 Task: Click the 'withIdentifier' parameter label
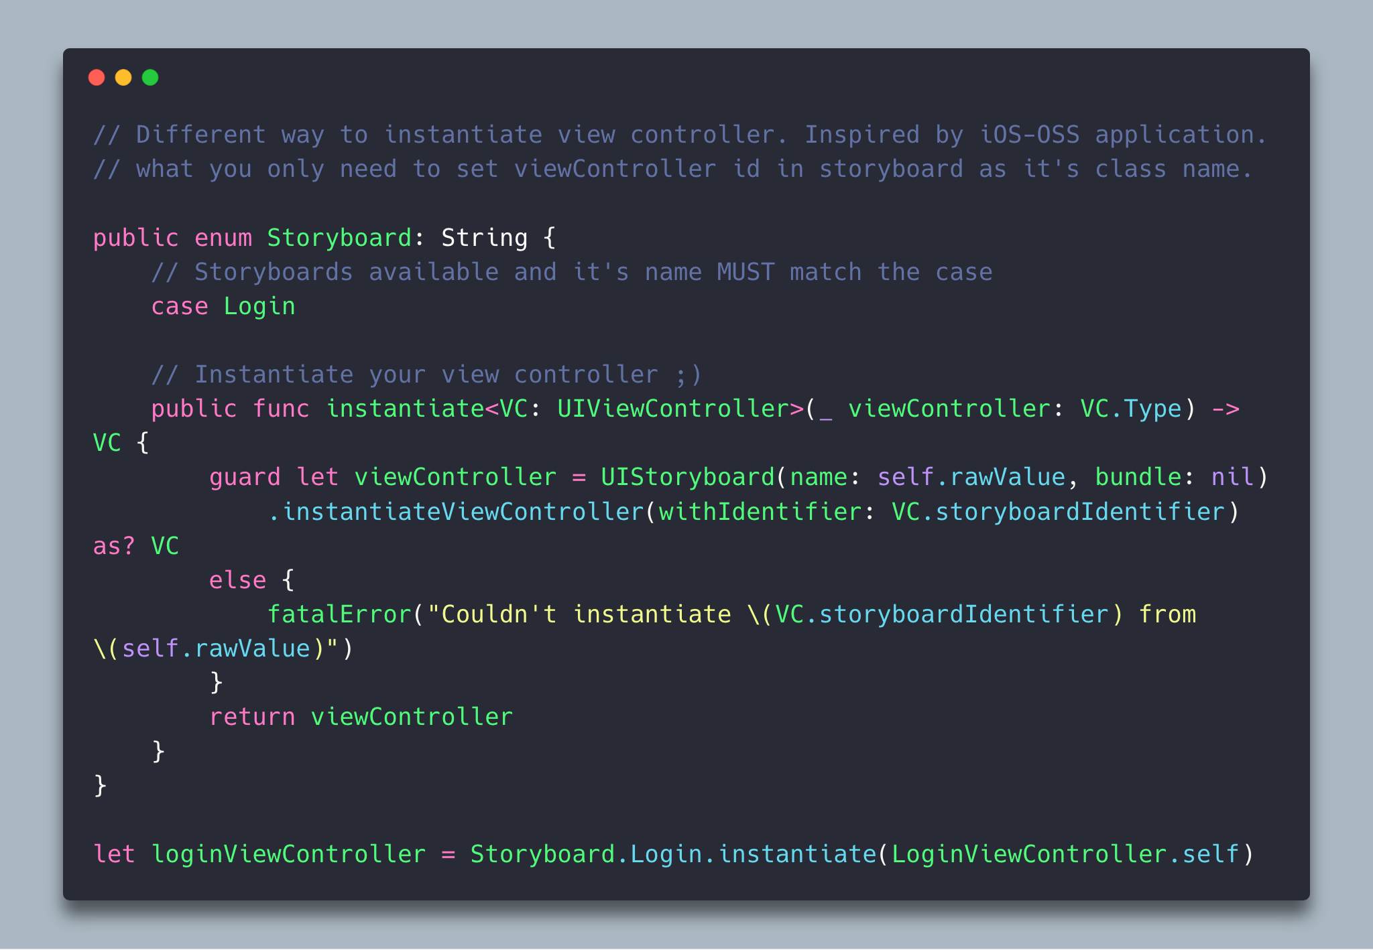tap(760, 512)
